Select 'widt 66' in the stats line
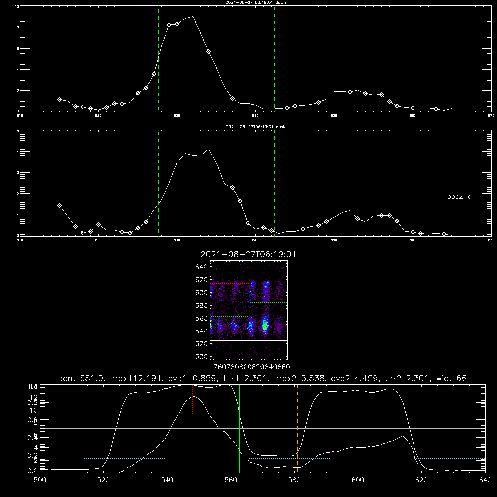 click(x=451, y=378)
